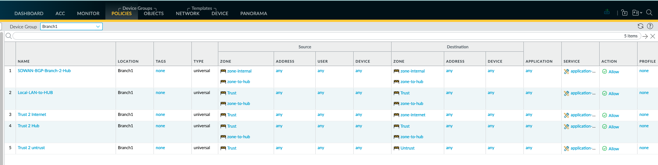The image size is (658, 165).
Task: Open the help question mark icon
Action: pyautogui.click(x=650, y=26)
